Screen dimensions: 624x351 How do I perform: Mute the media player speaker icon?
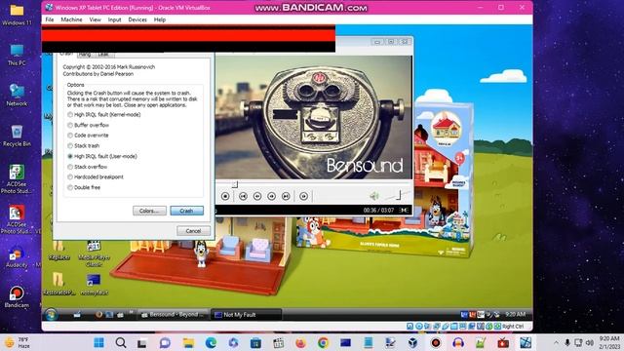[x=373, y=196]
